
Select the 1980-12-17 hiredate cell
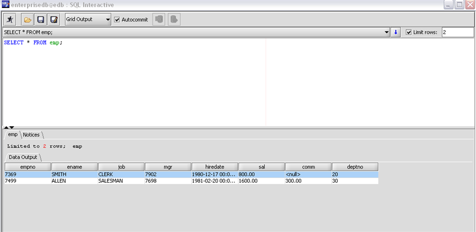coord(215,174)
